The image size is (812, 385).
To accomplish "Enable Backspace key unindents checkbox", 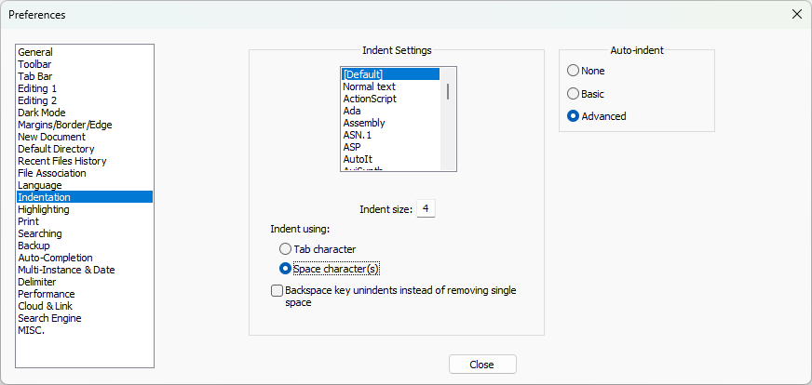I will (x=277, y=291).
